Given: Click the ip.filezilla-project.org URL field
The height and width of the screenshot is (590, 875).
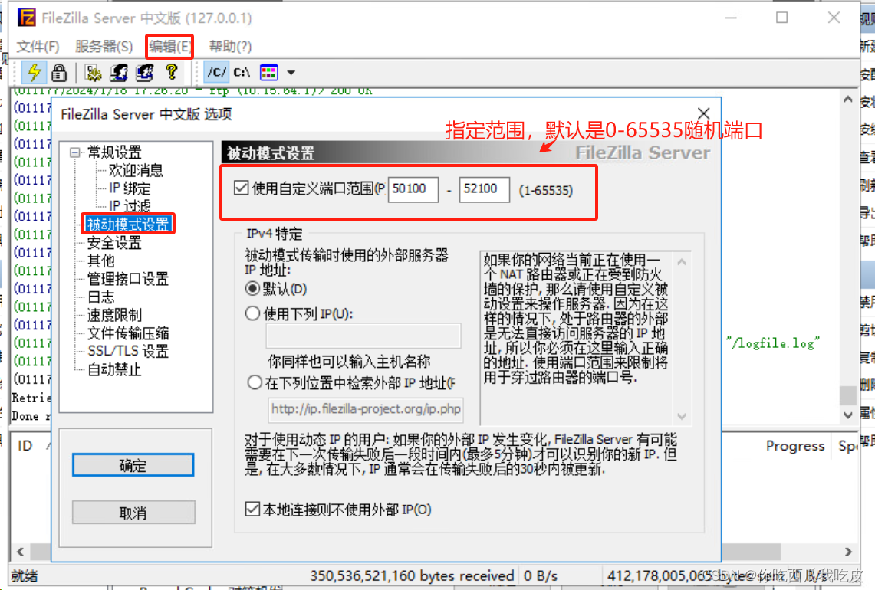Looking at the screenshot, I should (x=366, y=409).
